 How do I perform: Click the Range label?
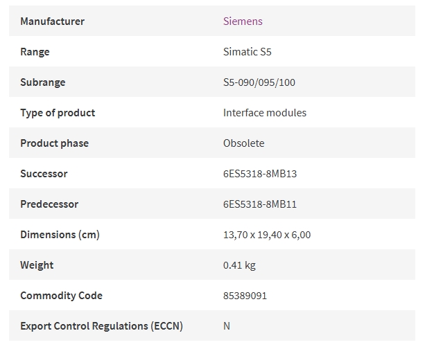click(x=35, y=52)
